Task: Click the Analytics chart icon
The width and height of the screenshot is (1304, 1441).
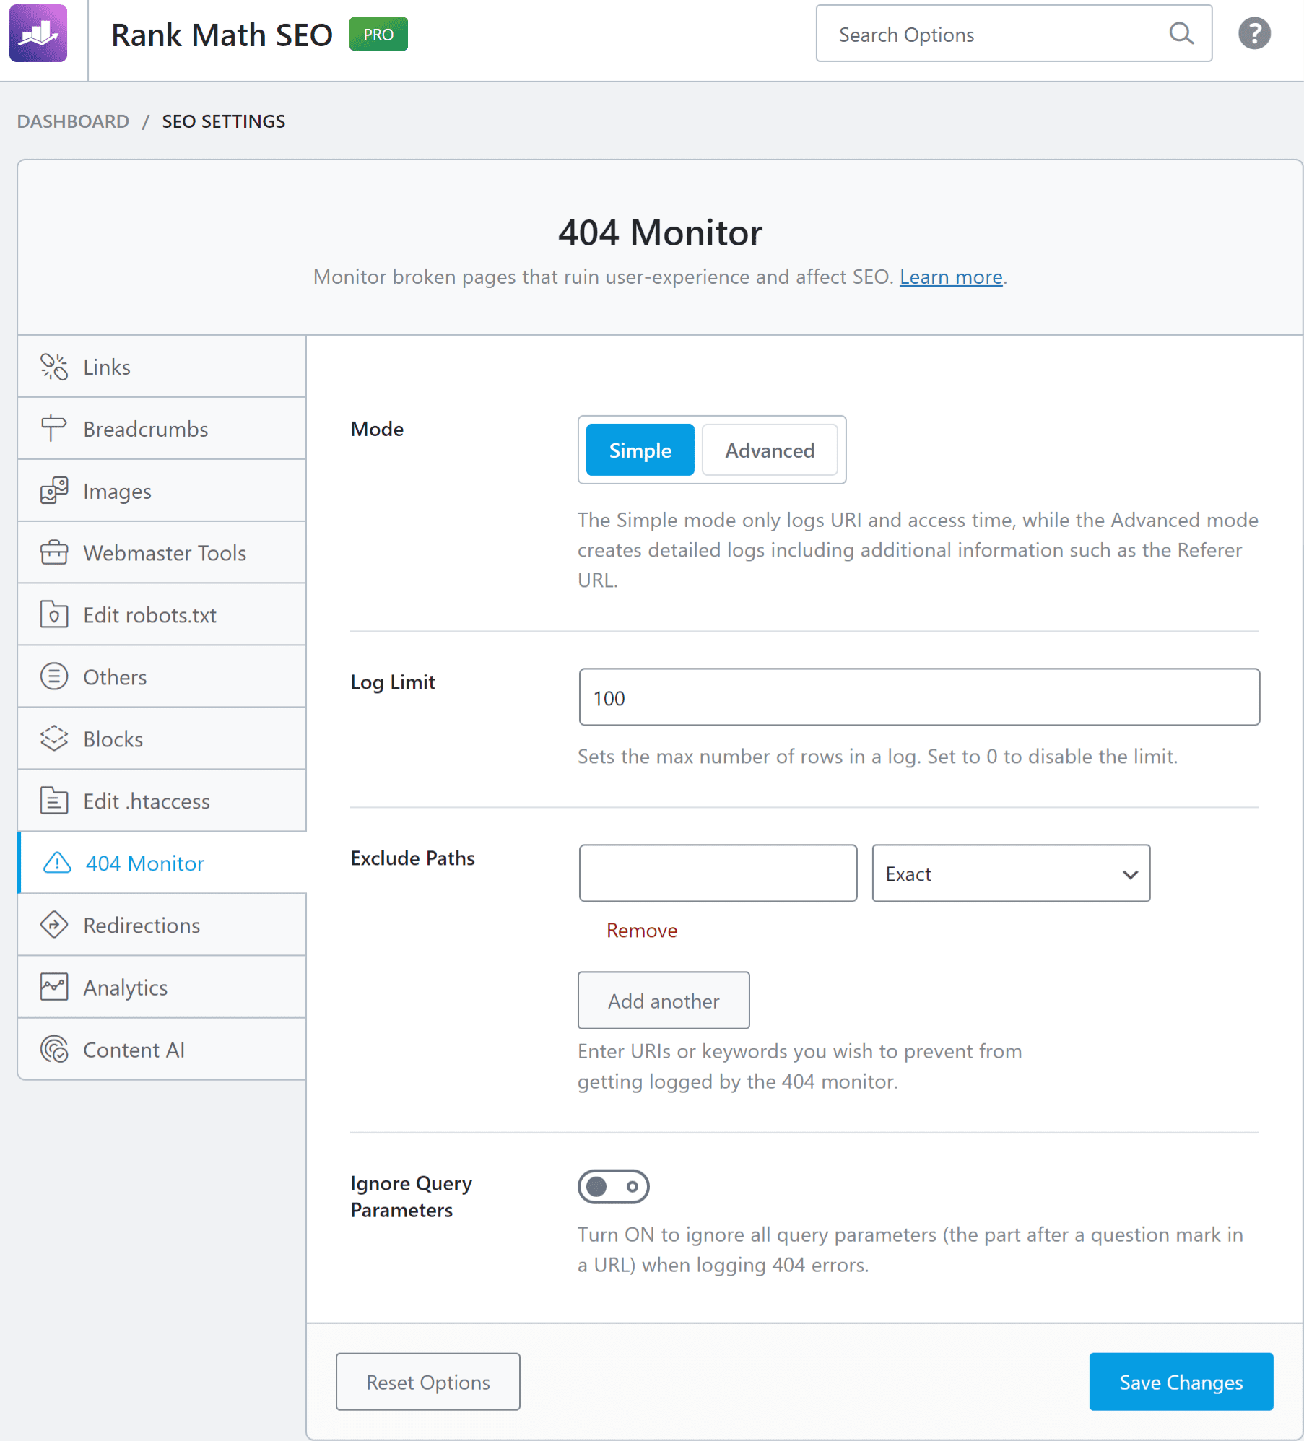Action: 53,988
